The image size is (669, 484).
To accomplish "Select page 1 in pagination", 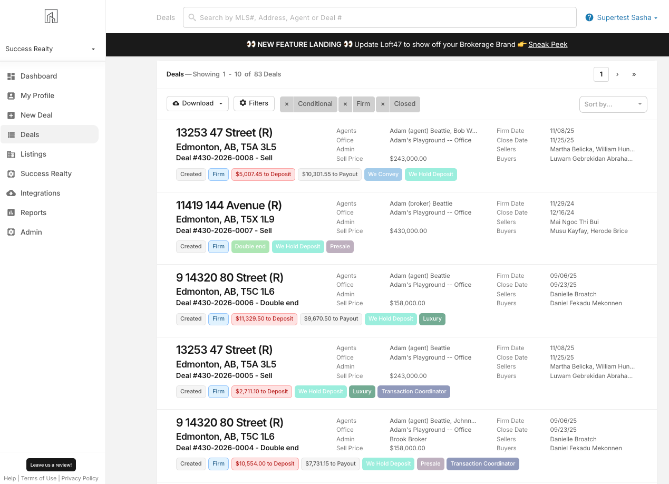I will pyautogui.click(x=601, y=74).
